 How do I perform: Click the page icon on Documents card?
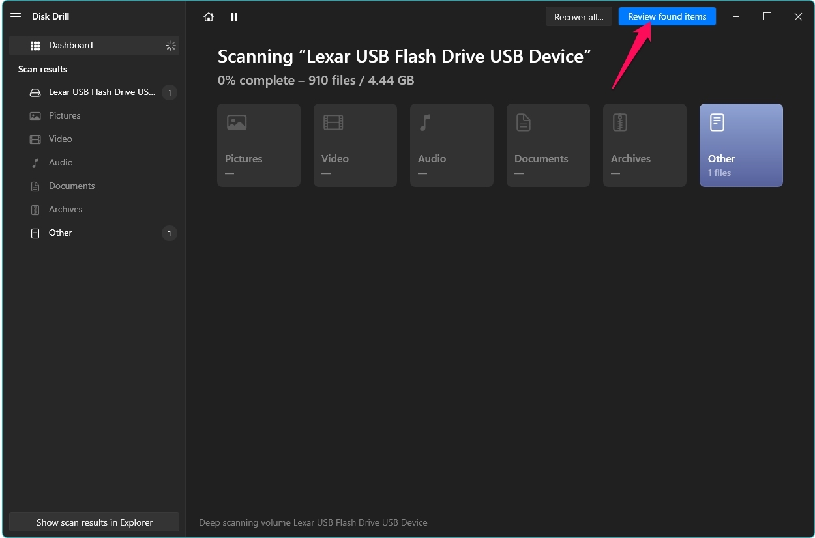click(524, 122)
